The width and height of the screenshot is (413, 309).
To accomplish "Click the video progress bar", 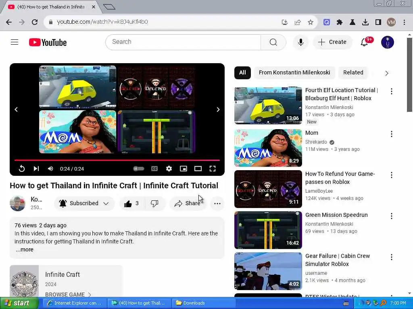I will coord(117,160).
